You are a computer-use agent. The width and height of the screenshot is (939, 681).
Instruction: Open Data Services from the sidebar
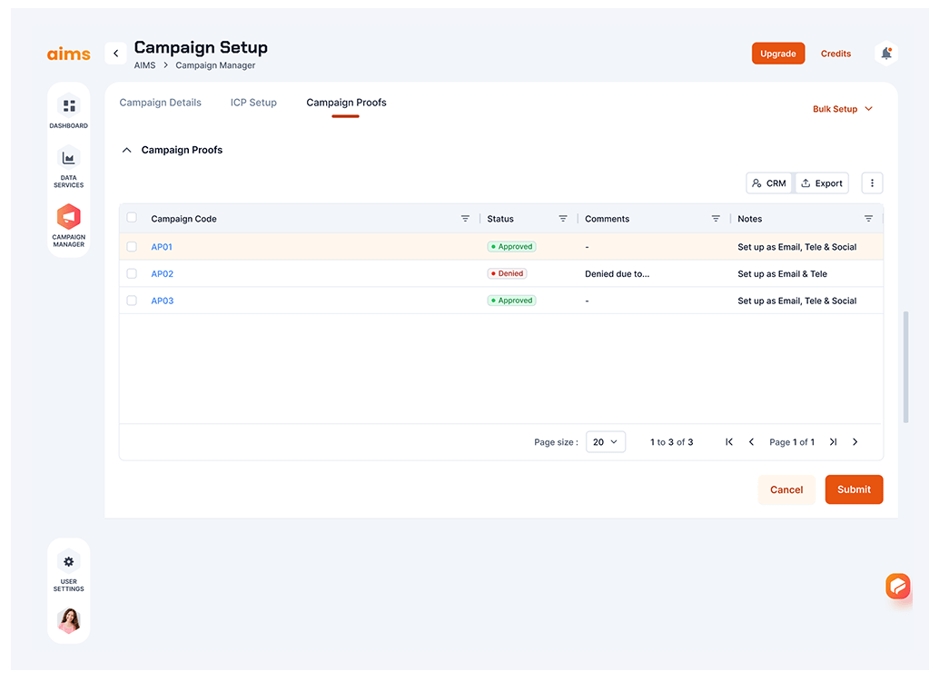point(68,159)
